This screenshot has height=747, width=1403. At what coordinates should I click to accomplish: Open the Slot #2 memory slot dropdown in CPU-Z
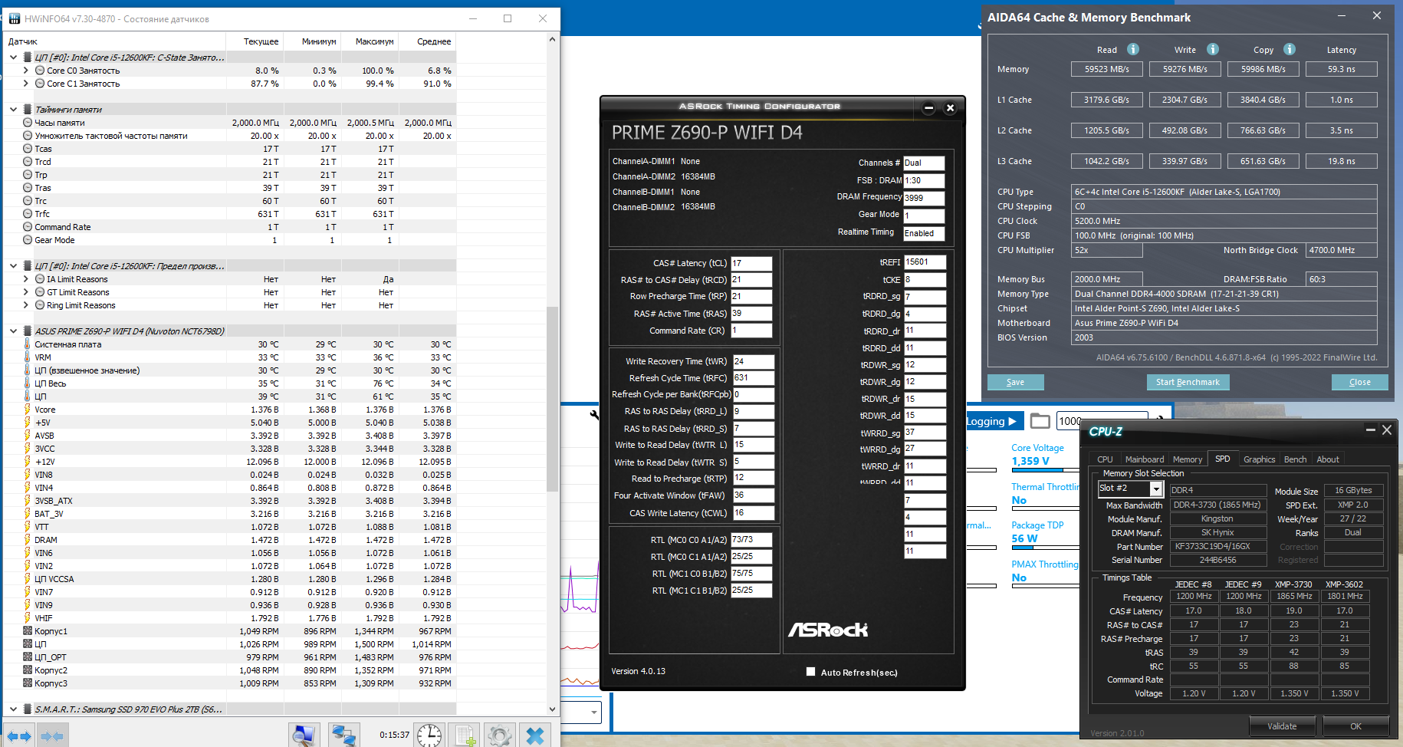[1156, 489]
